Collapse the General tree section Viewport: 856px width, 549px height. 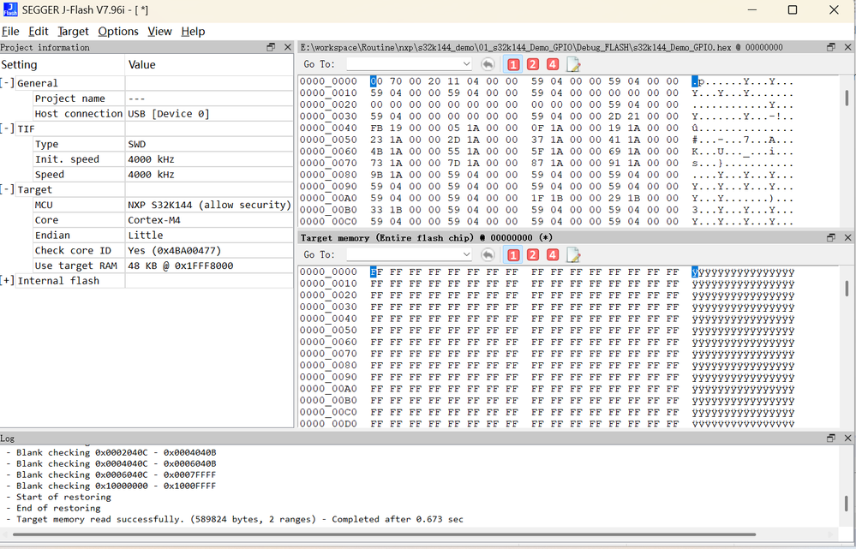(7, 83)
